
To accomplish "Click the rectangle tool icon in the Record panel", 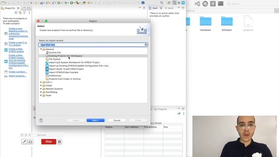I will pyautogui.click(x=31, y=142).
